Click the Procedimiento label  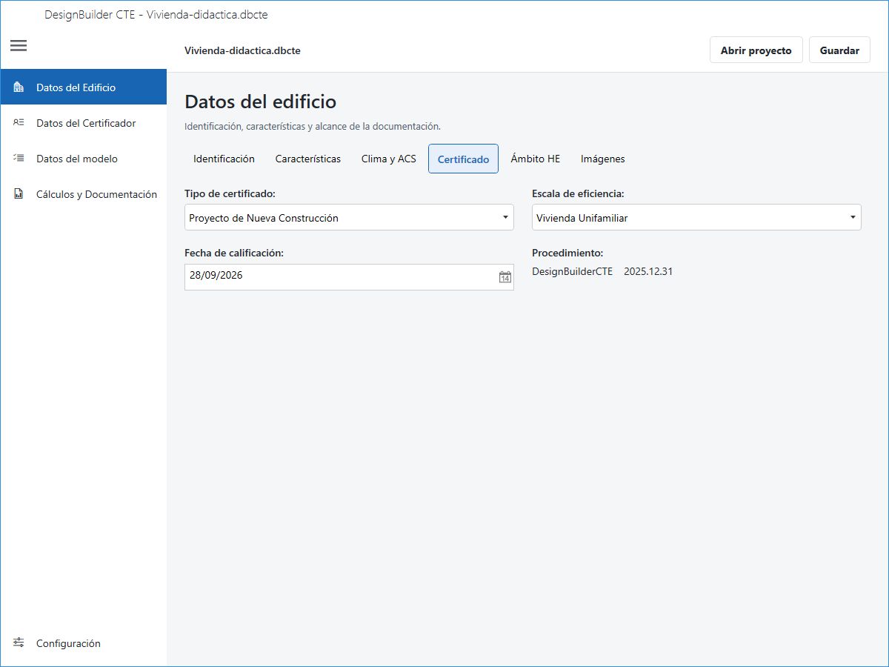[x=567, y=253]
